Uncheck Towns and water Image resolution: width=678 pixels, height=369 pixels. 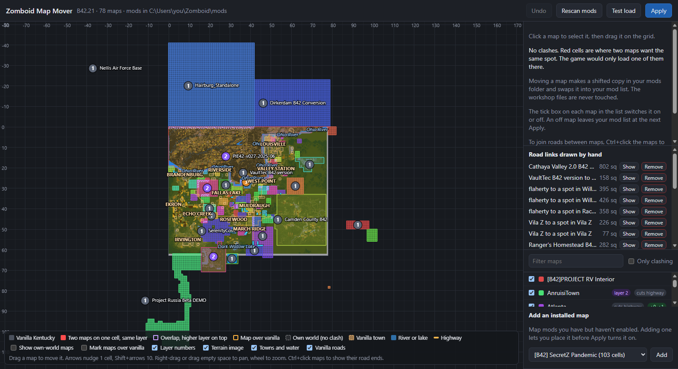[254, 348]
